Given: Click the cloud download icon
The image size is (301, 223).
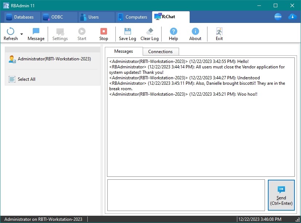Looking at the screenshot, I should [292, 17].
